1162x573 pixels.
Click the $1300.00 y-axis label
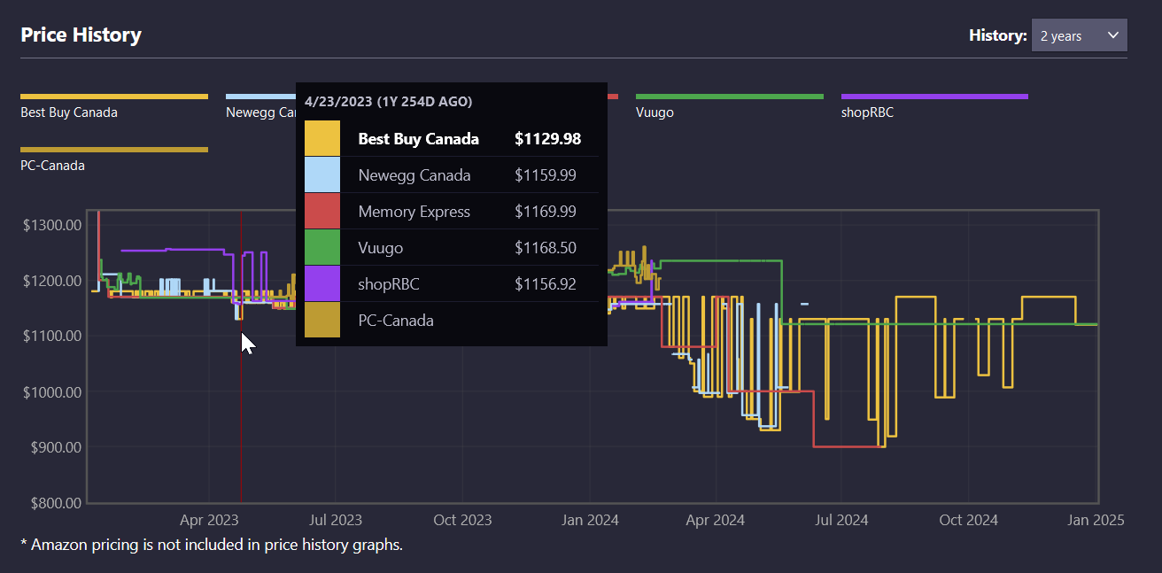coord(51,225)
